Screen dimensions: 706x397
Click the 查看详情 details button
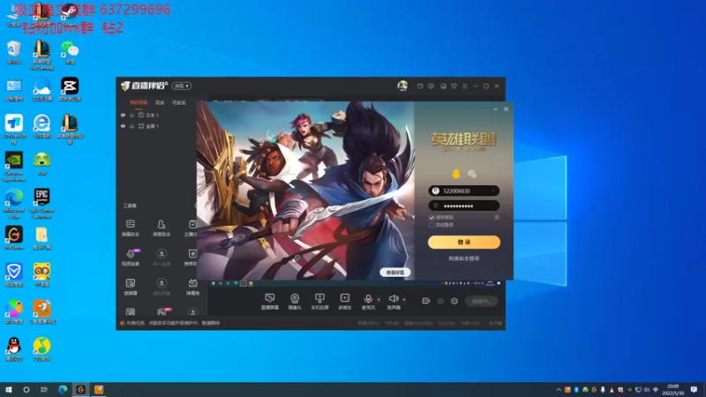pos(394,273)
